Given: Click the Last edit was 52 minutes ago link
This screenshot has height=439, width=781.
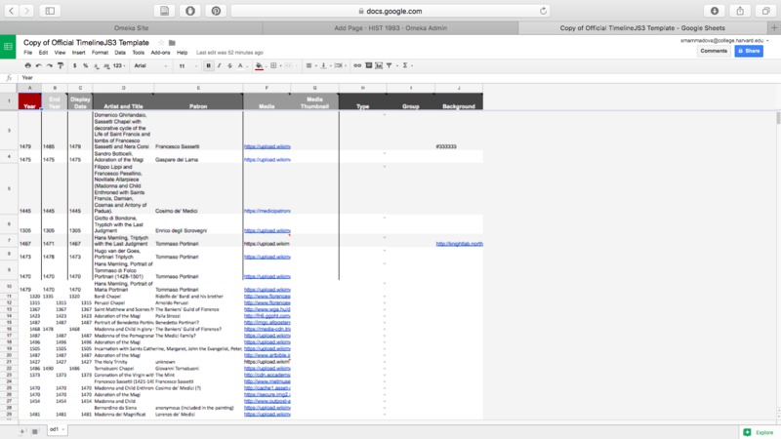Looking at the screenshot, I should click(x=229, y=53).
